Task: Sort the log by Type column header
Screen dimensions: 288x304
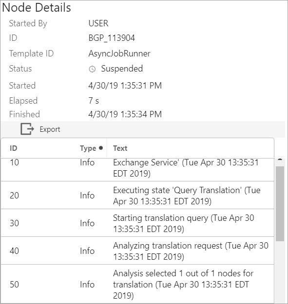Action: pyautogui.click(x=88, y=148)
